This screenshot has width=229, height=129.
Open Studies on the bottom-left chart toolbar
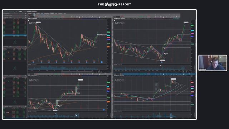(101, 74)
